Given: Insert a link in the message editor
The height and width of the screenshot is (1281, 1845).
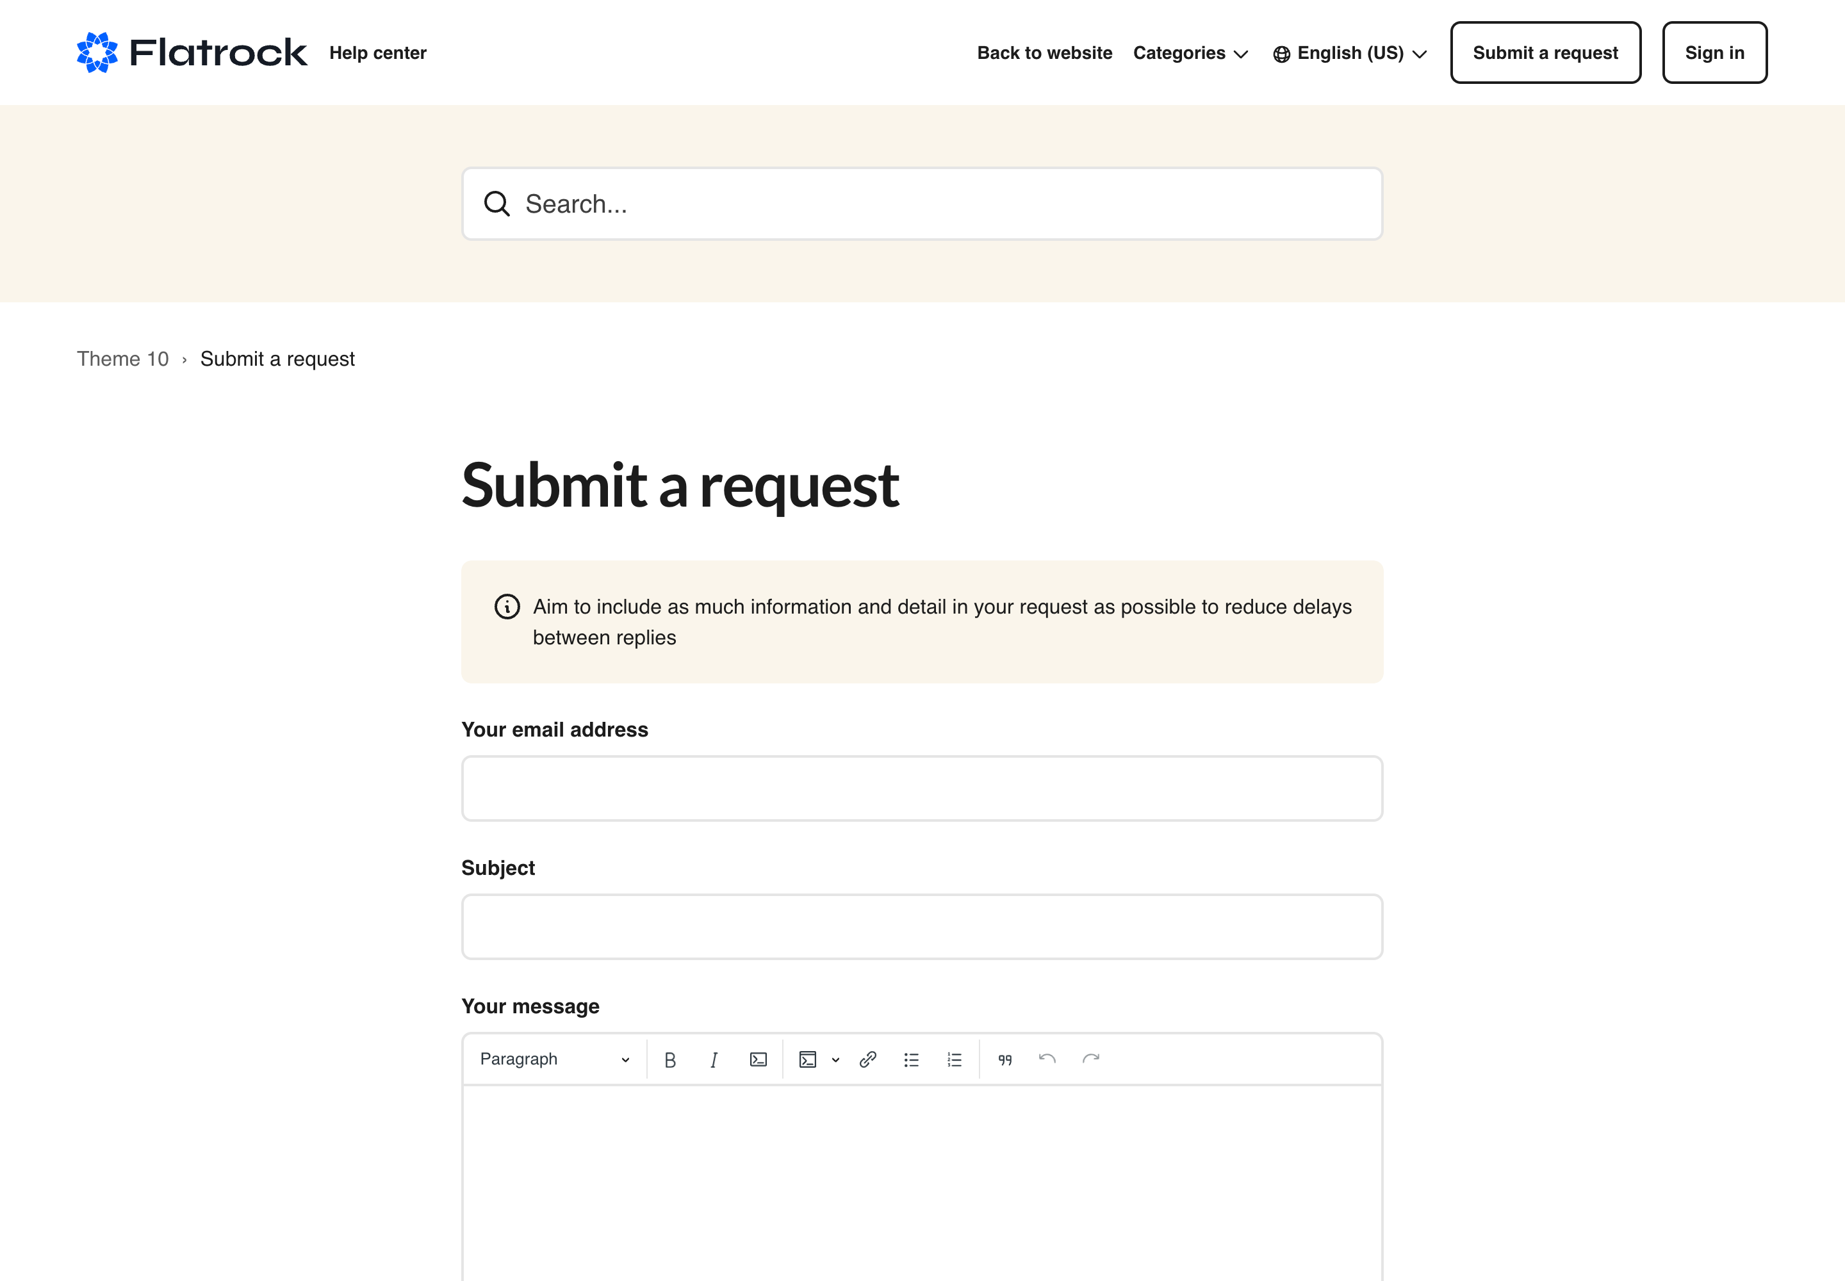Looking at the screenshot, I should (868, 1060).
